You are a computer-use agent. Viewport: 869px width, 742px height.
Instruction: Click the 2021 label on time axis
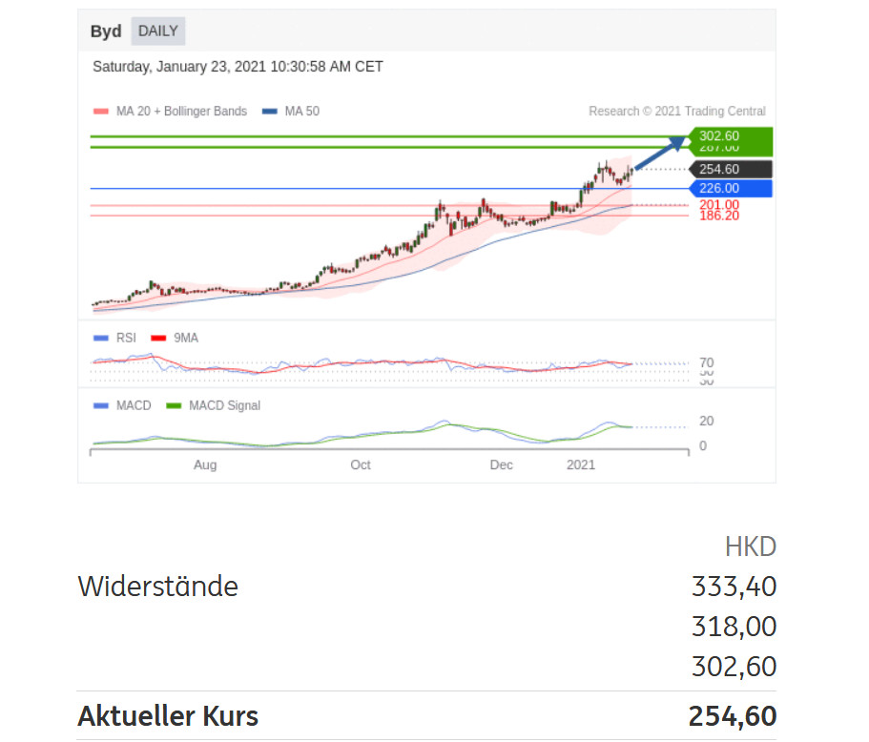(x=581, y=465)
